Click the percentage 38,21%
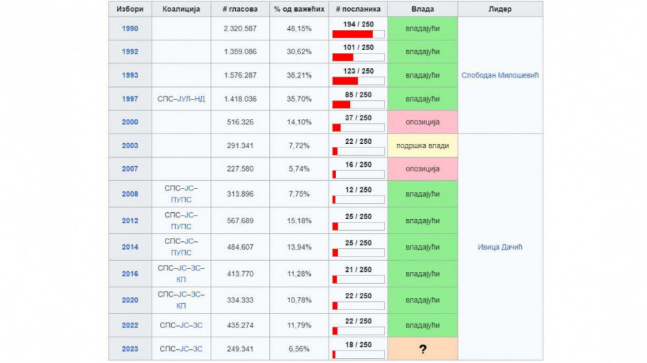 (299, 75)
